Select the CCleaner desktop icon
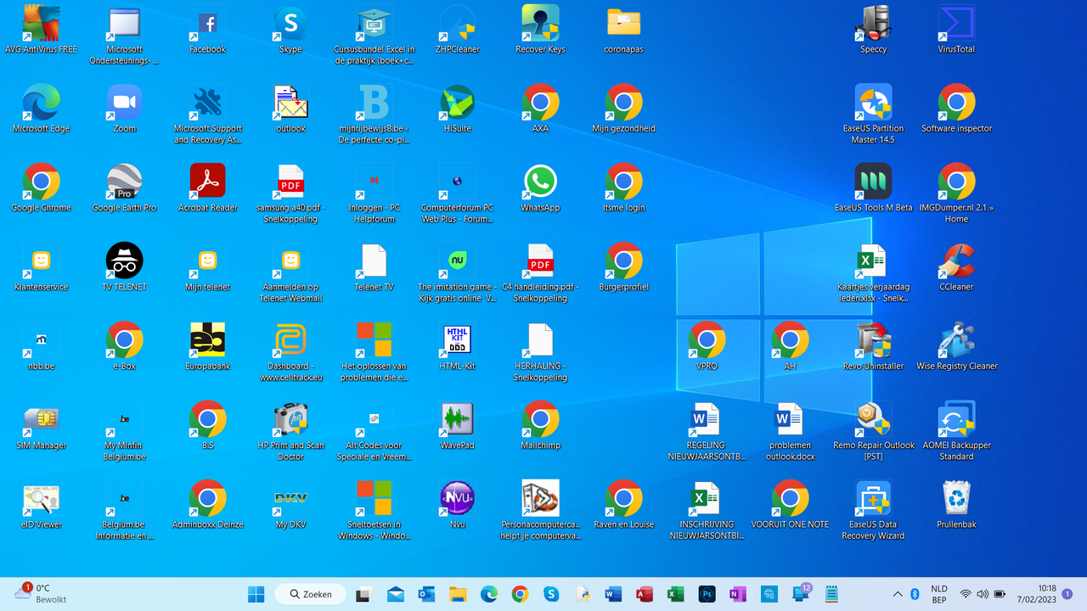Screen dimensions: 1087x611 click(x=956, y=267)
